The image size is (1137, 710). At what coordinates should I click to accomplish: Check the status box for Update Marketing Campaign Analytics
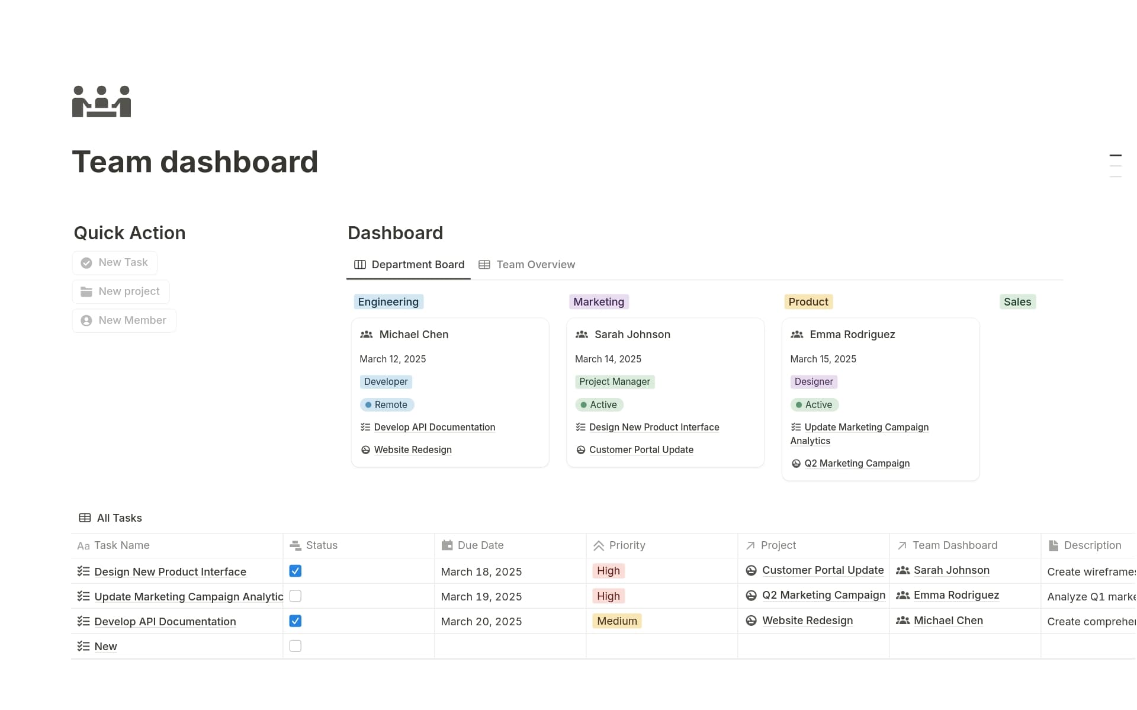[296, 596]
